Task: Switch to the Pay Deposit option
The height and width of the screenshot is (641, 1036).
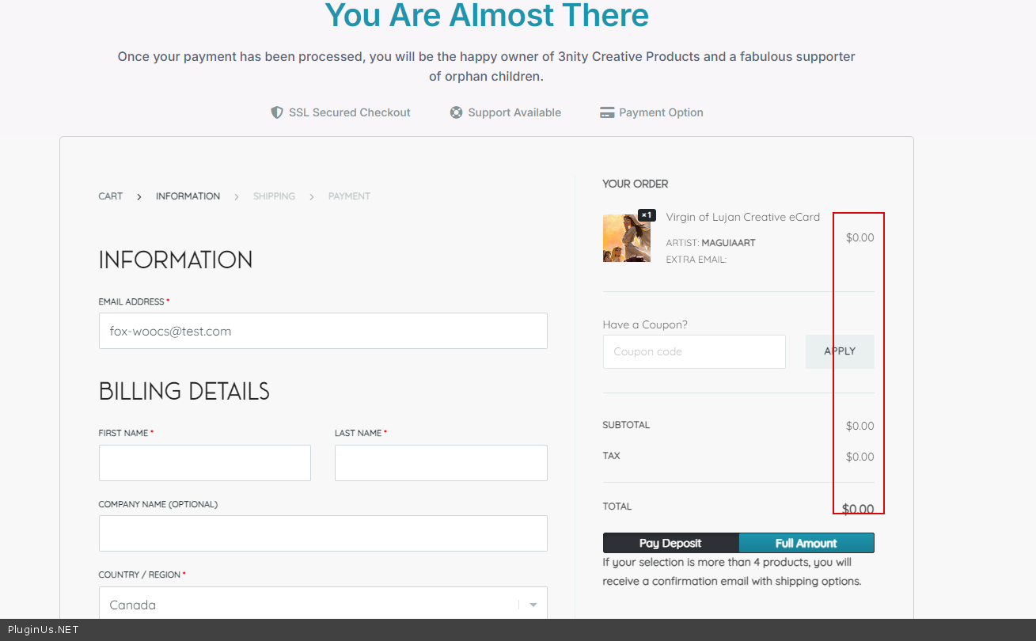Action: [670, 543]
